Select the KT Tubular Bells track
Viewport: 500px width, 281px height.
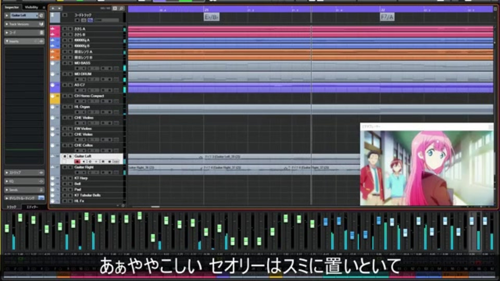pos(87,195)
